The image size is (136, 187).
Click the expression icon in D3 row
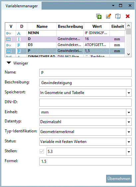[x=9, y=45]
